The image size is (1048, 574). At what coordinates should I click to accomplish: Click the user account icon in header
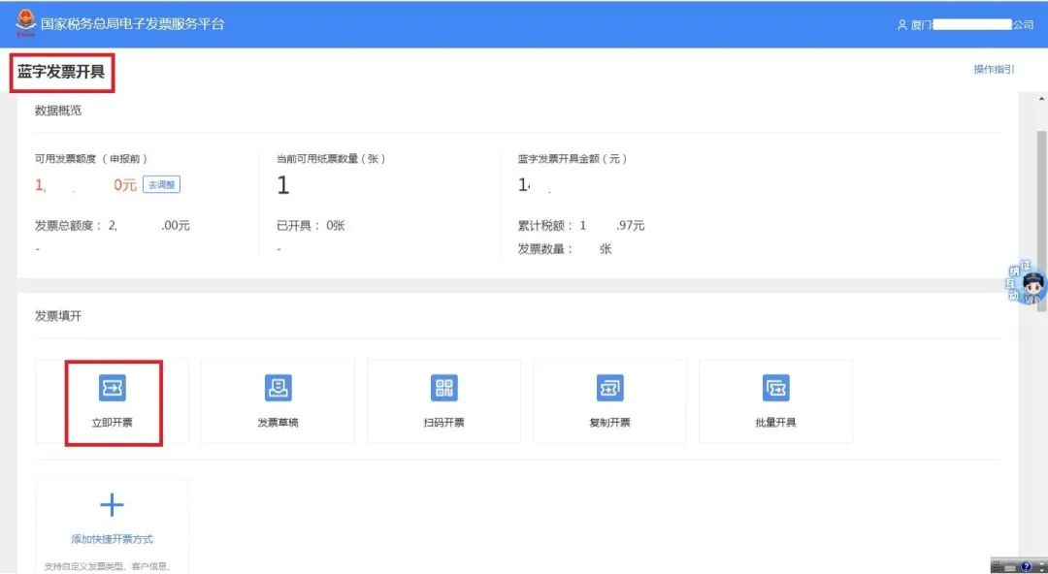tap(901, 25)
